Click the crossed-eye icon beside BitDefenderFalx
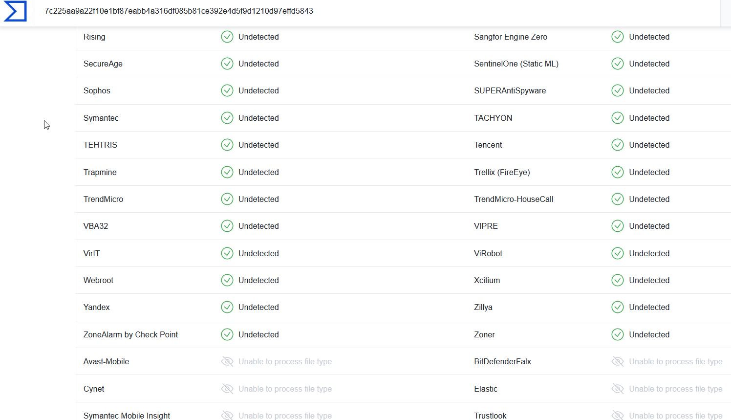731x420 pixels. 618,361
